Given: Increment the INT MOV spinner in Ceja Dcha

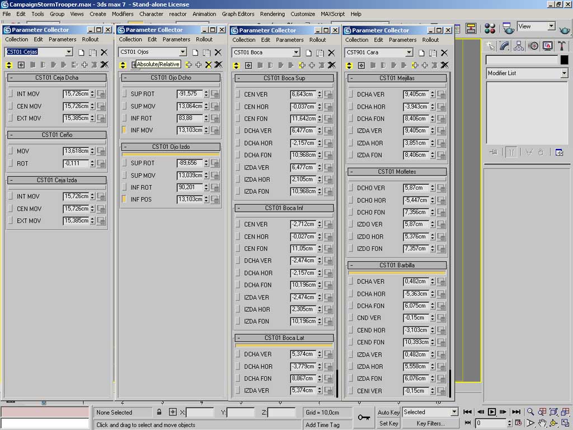Looking at the screenshot, I should (92, 92).
